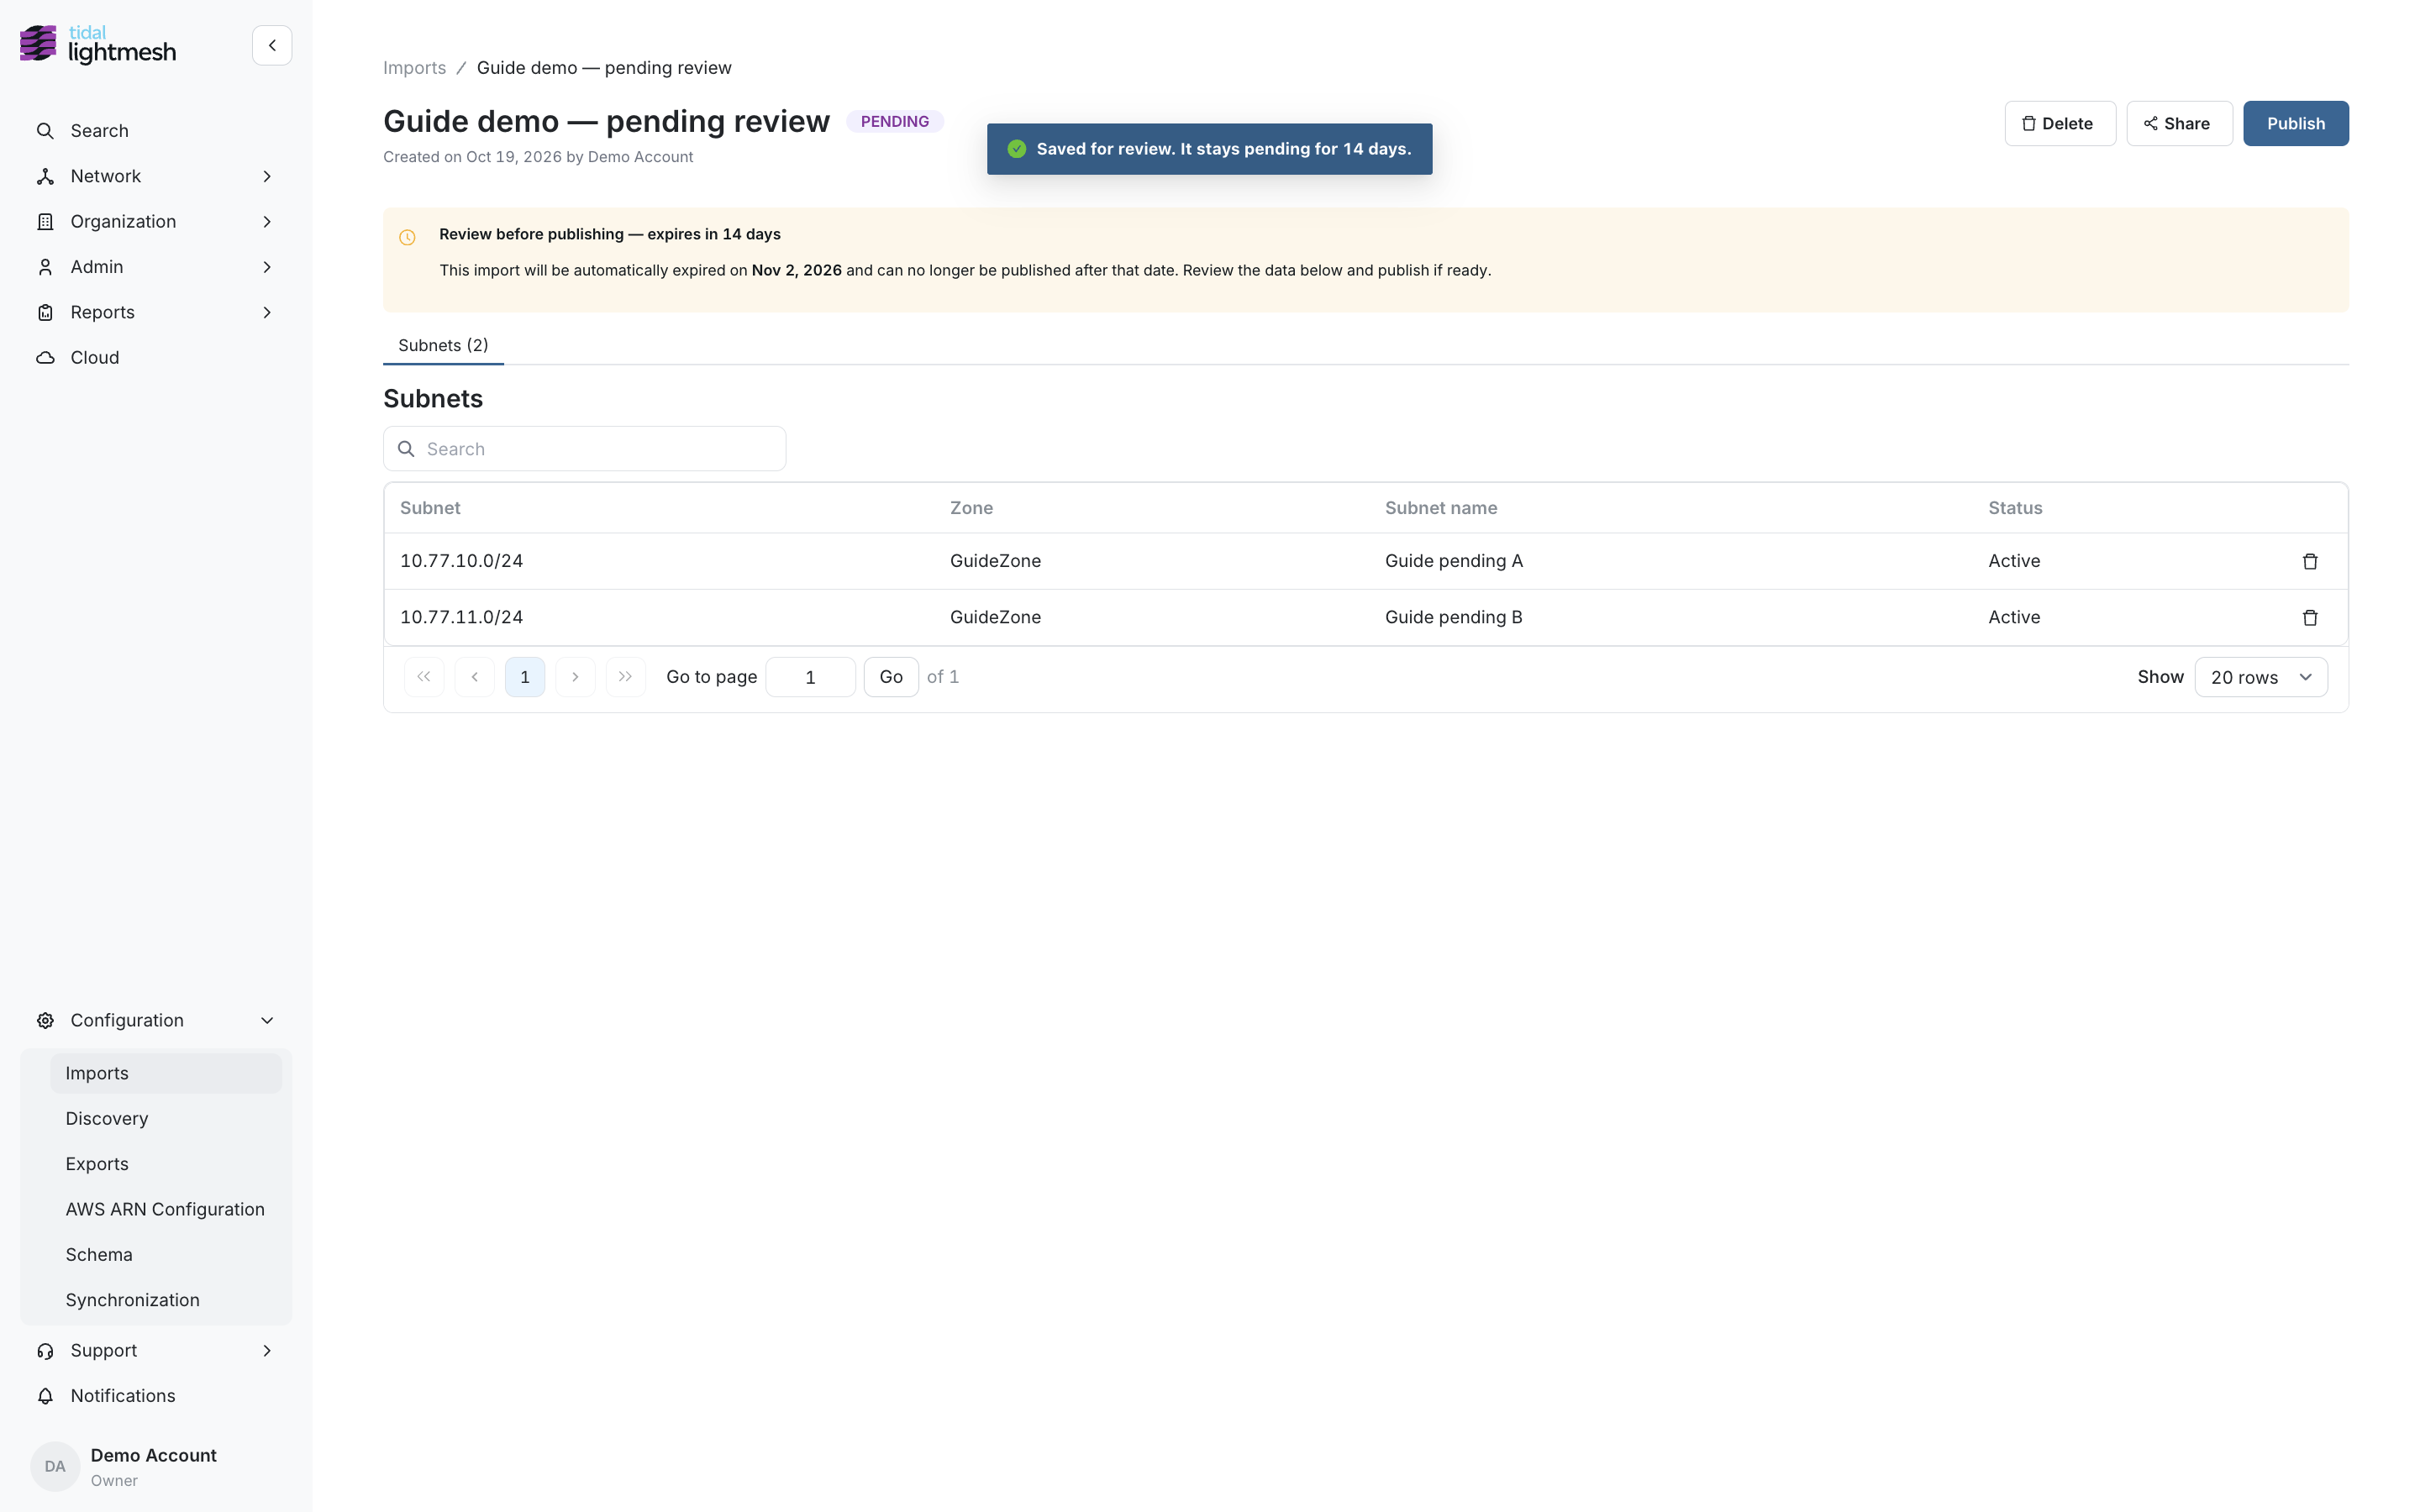Click the Share button
2420x1512 pixels.
2178,123
